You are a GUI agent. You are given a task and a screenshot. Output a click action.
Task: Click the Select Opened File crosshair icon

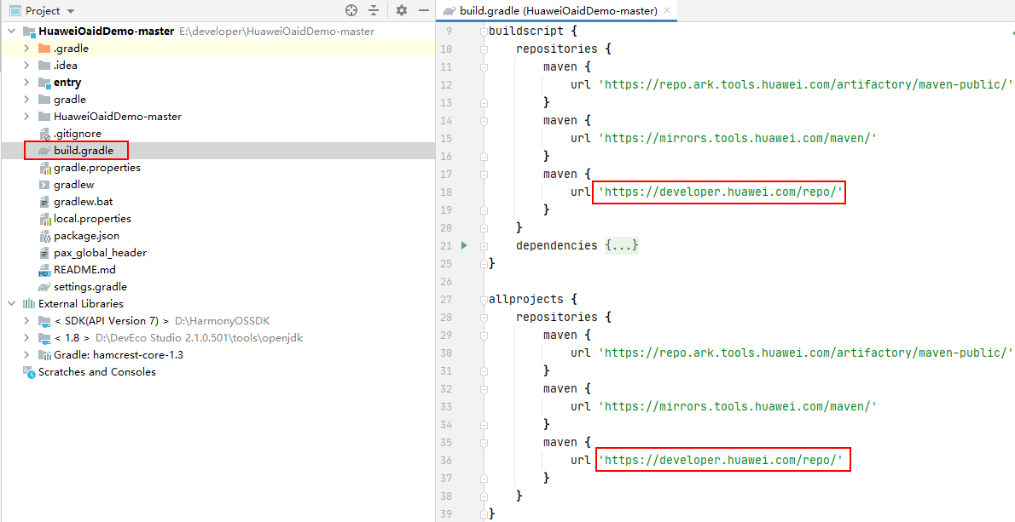click(351, 10)
